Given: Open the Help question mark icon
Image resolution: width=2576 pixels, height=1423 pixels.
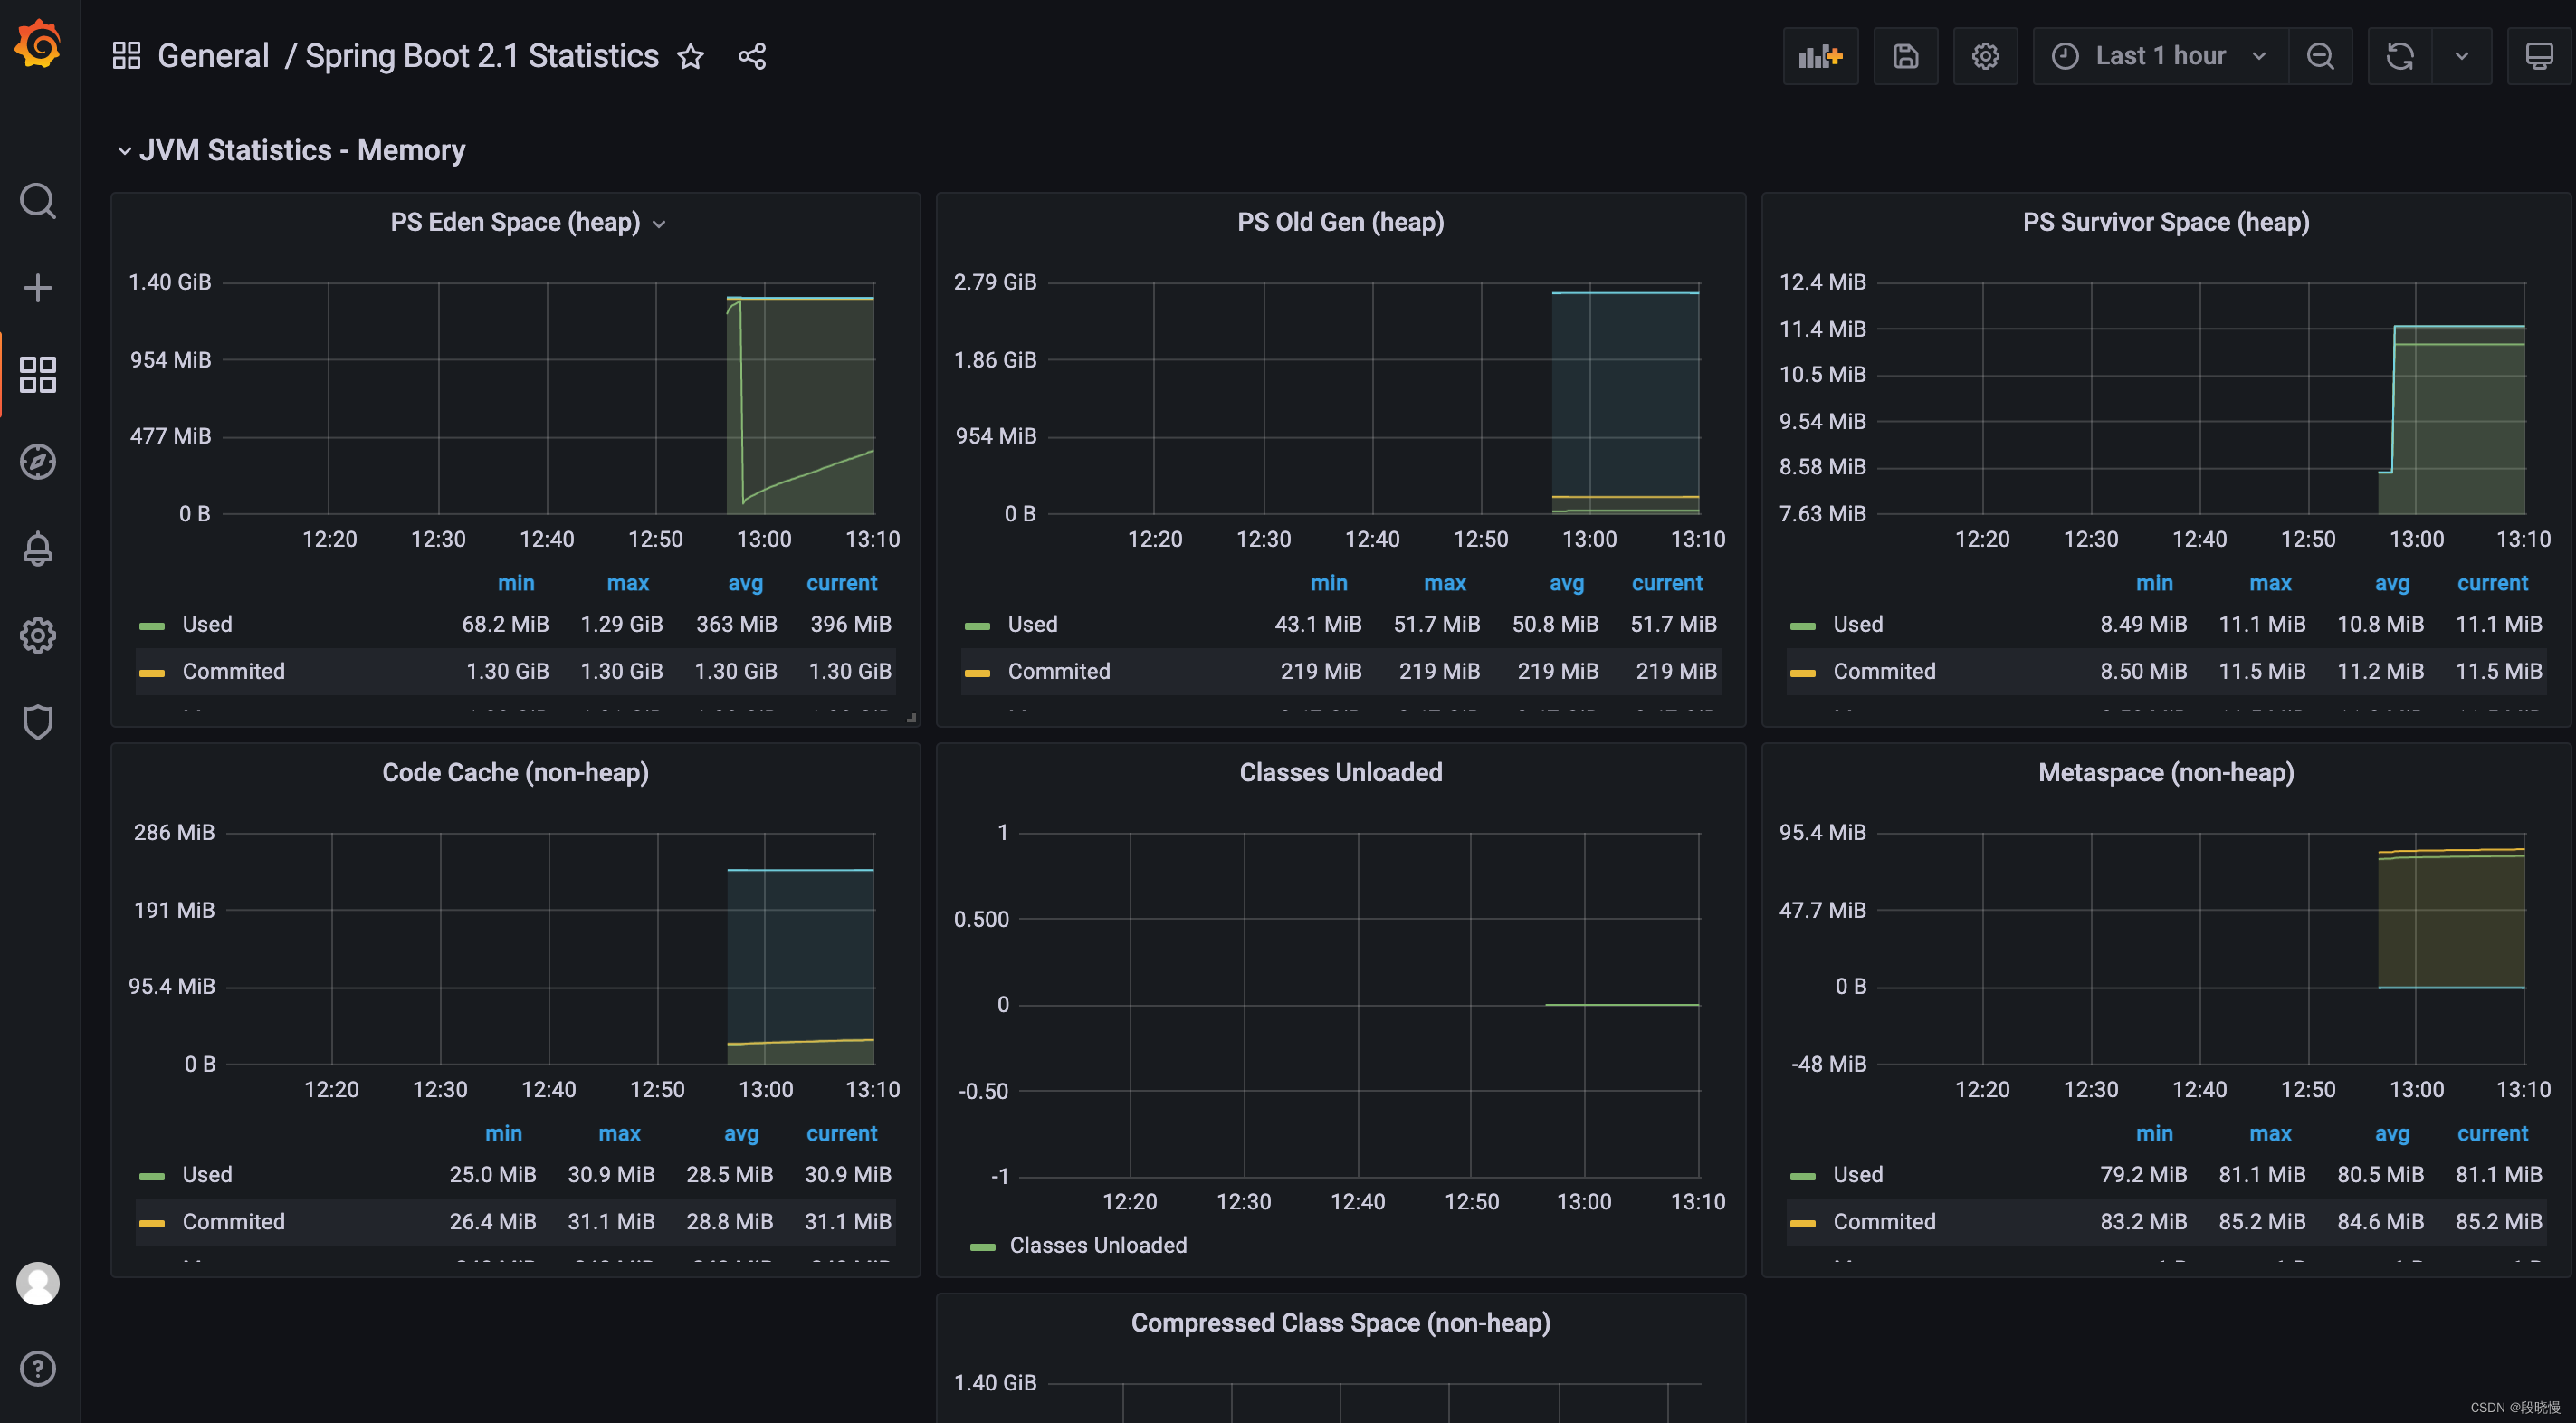Looking at the screenshot, I should pos(38,1368).
